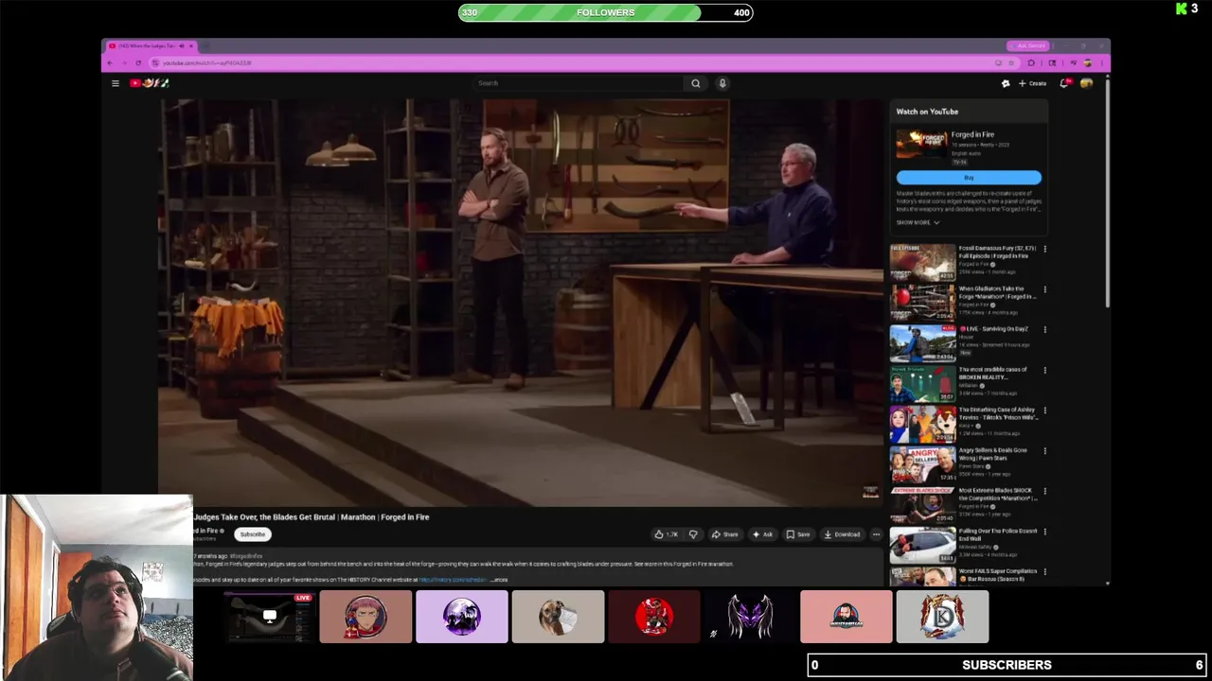Focus the YouTube search field
The width and height of the screenshot is (1212, 681).
(579, 83)
